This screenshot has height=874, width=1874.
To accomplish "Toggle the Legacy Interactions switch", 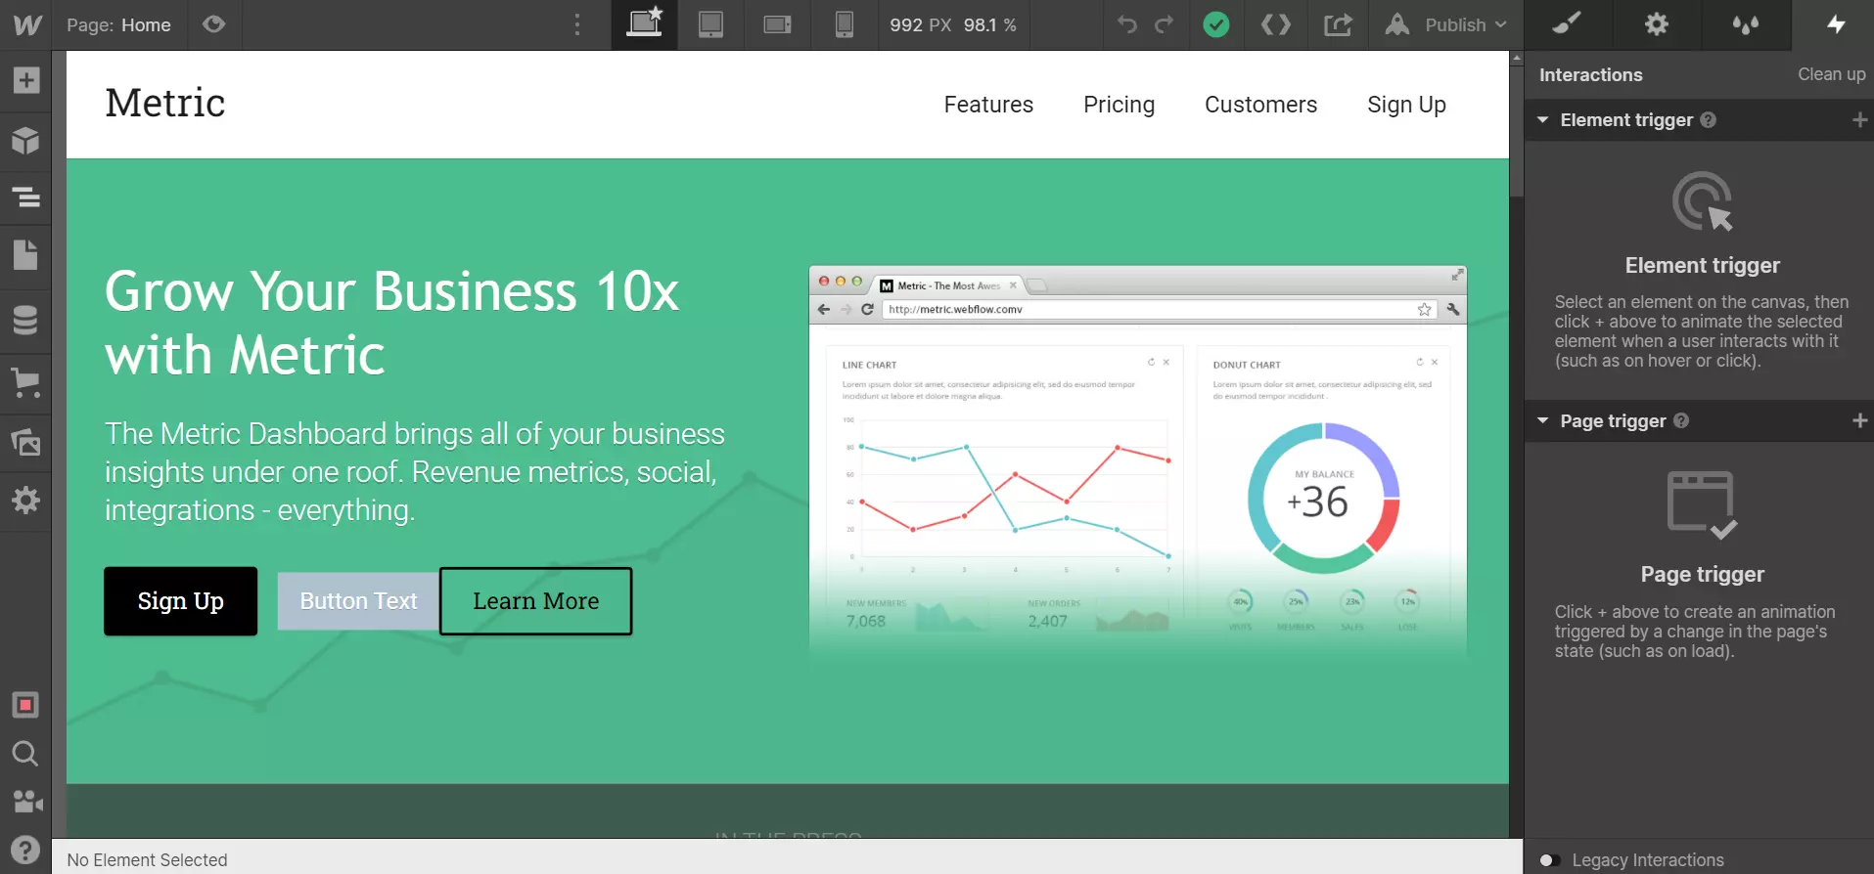I will 1549,860.
